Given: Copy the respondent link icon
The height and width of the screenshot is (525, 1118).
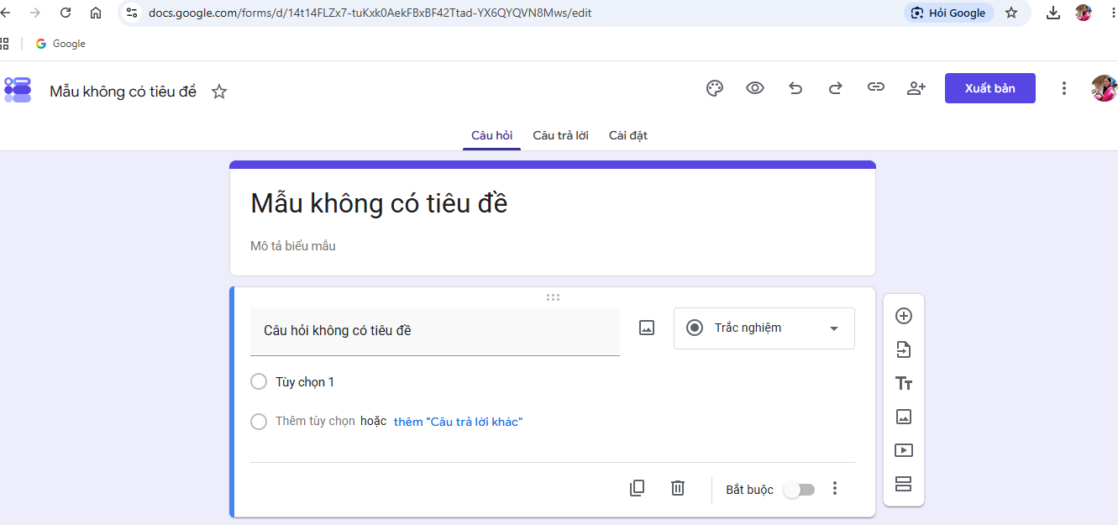Looking at the screenshot, I should pos(876,87).
